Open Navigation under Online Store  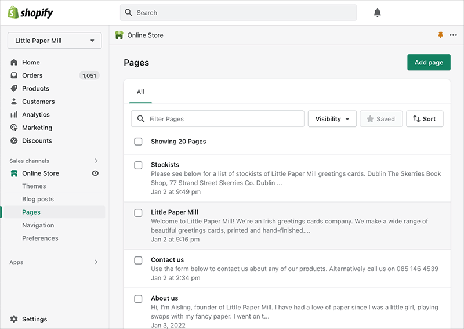coord(38,225)
